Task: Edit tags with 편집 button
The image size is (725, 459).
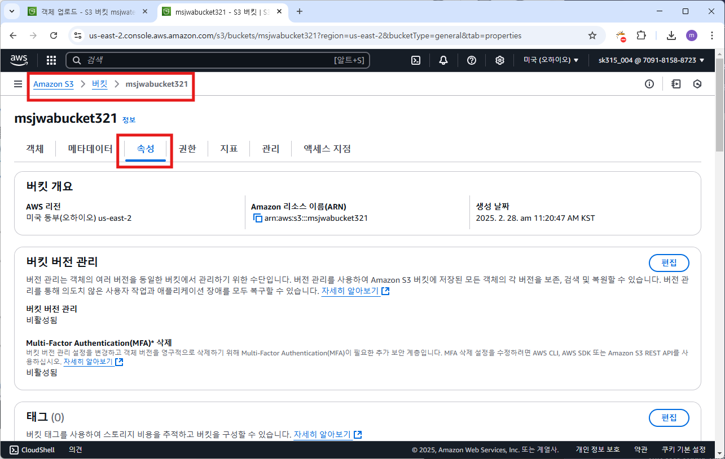Action: (x=669, y=418)
